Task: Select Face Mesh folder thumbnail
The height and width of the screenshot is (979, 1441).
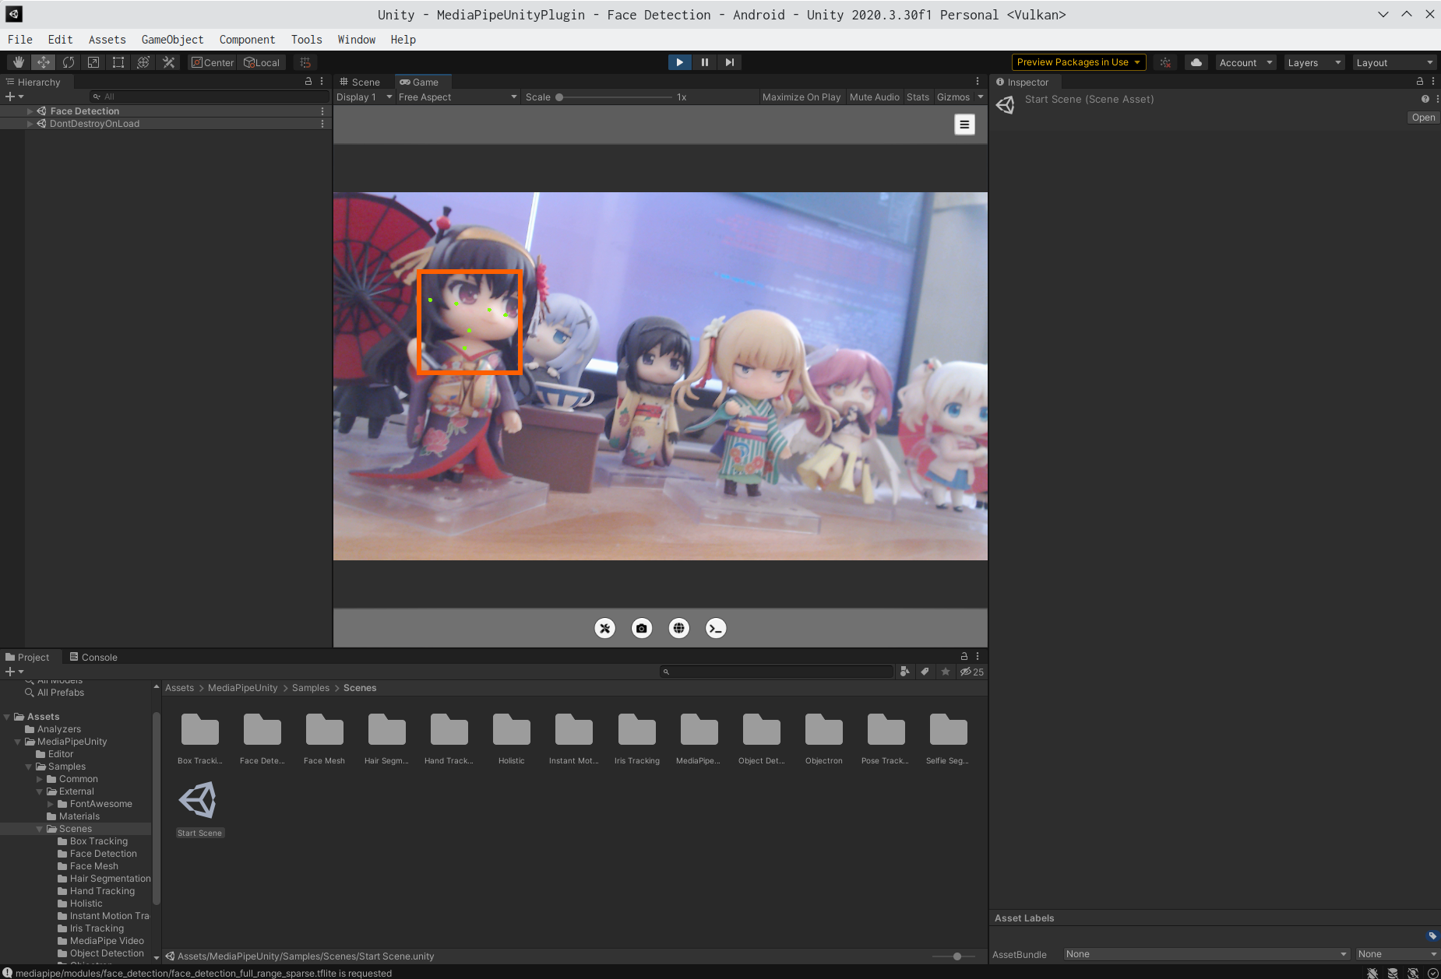Action: click(324, 739)
